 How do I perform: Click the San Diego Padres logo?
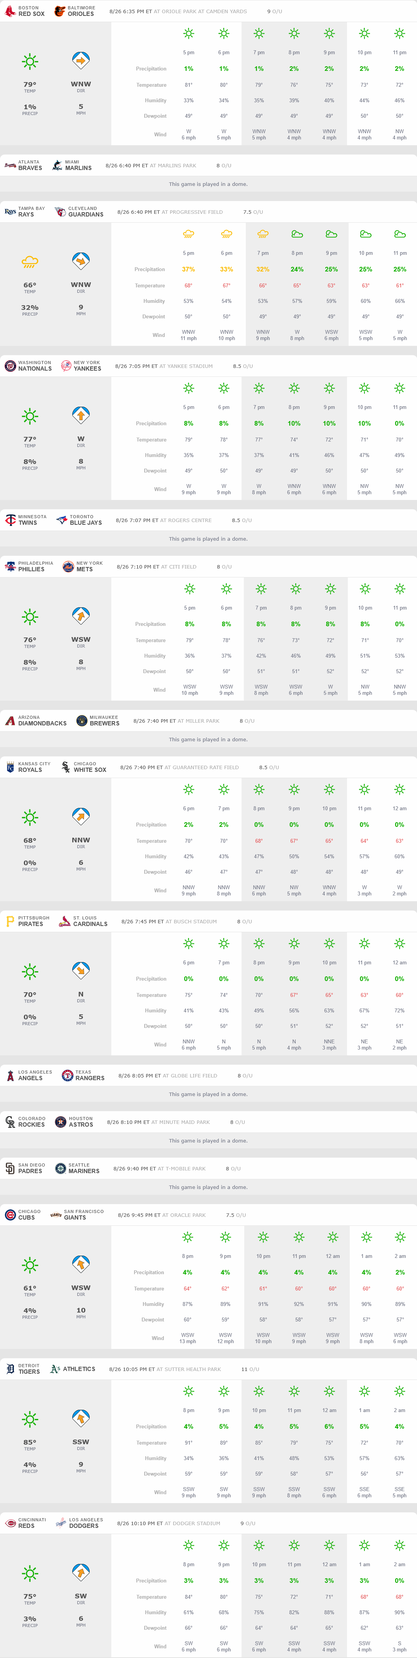pyautogui.click(x=10, y=1168)
